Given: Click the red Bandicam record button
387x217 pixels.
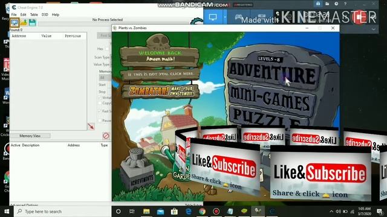Looking at the screenshot, I should (x=359, y=17).
